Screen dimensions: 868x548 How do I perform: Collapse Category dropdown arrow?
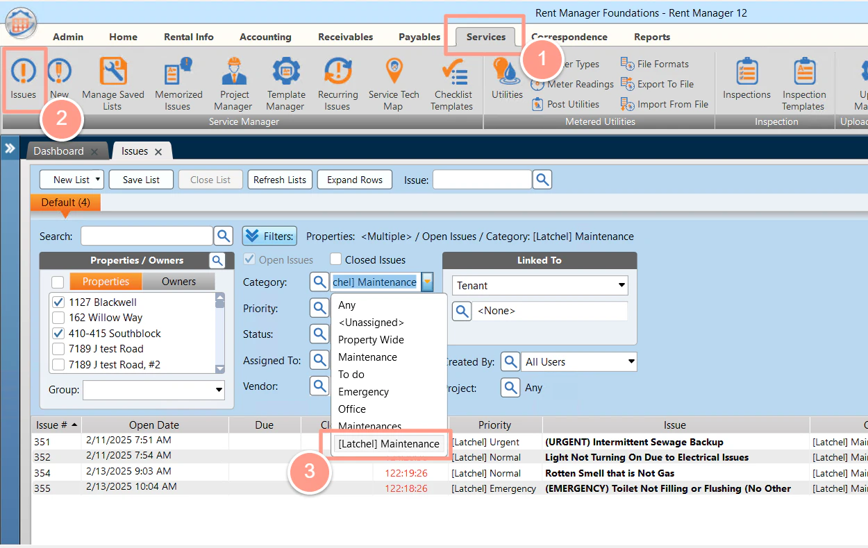[428, 282]
